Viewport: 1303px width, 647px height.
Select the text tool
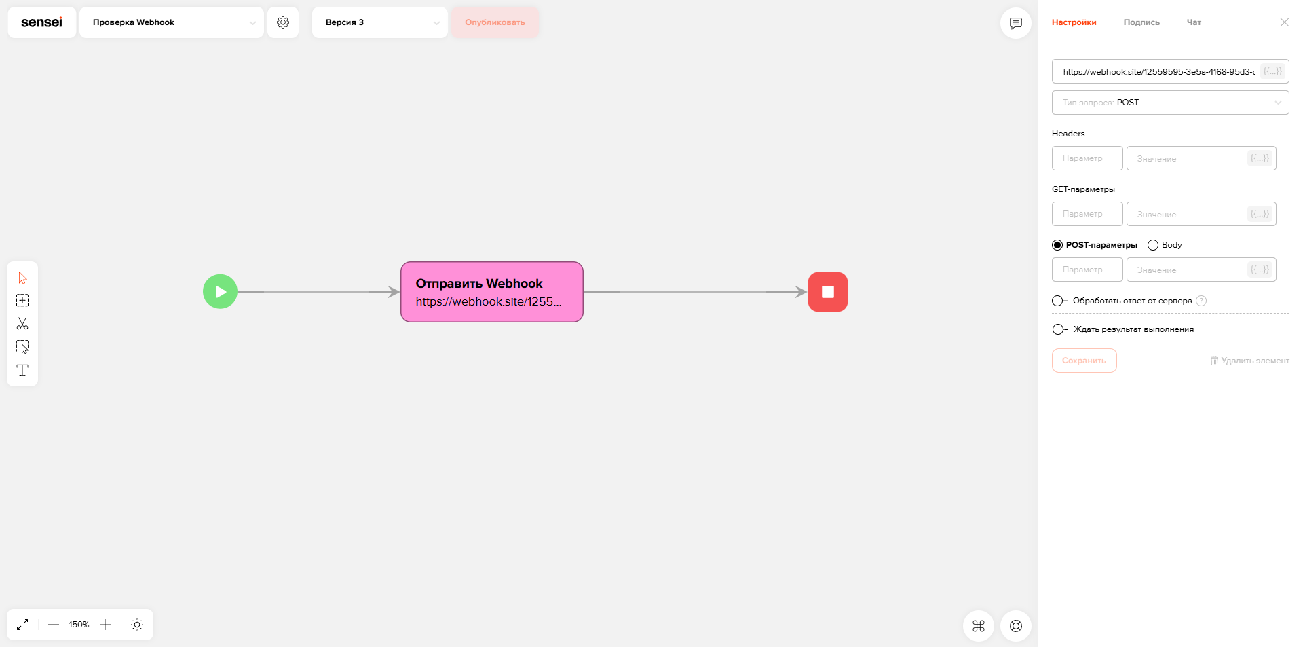click(x=22, y=370)
